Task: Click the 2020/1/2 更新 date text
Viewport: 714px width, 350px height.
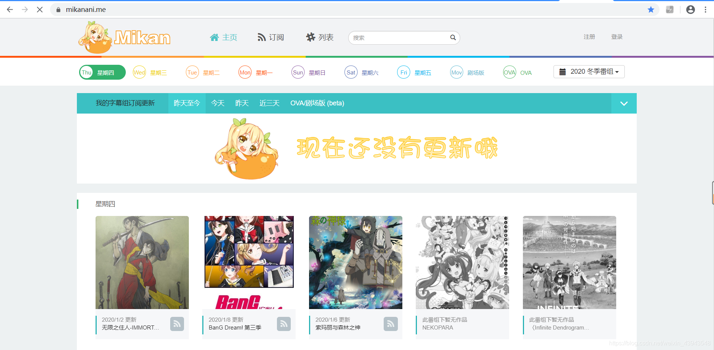Action: coord(119,320)
